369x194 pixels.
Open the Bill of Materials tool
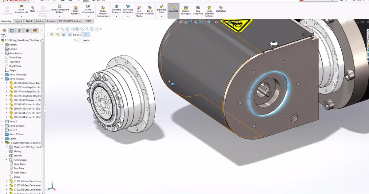pos(149,9)
